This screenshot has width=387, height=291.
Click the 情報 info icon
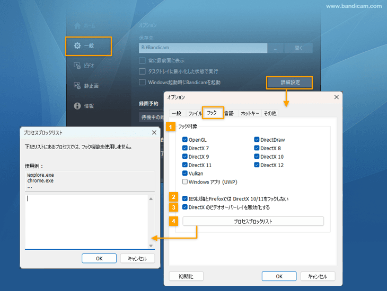[x=77, y=106]
